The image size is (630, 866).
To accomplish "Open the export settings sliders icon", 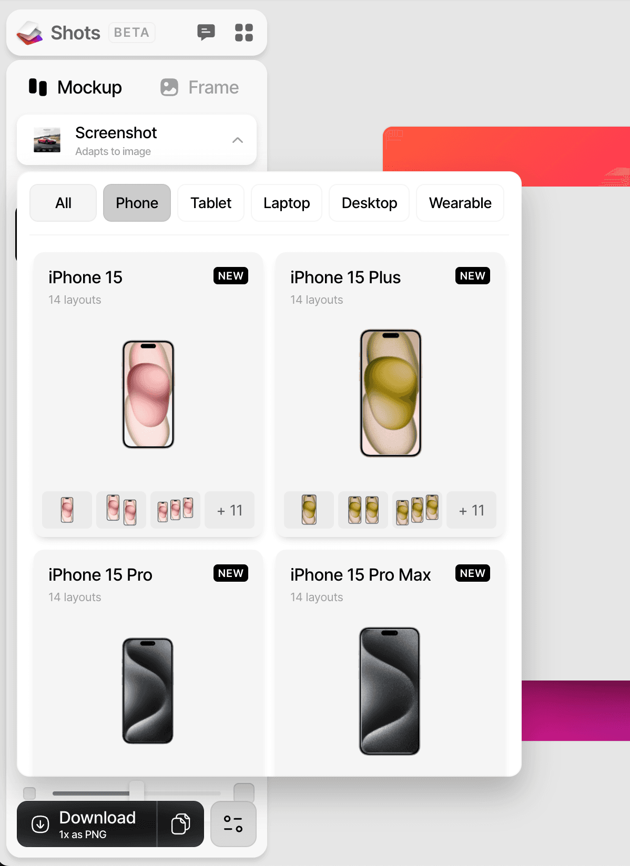I will coord(233,823).
